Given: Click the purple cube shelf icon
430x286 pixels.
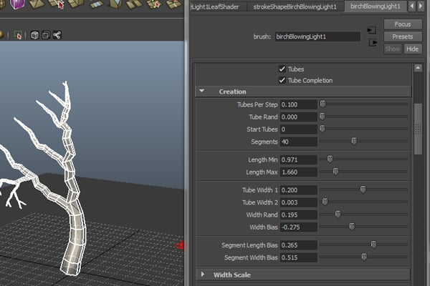Looking at the screenshot, I should [19, 4].
